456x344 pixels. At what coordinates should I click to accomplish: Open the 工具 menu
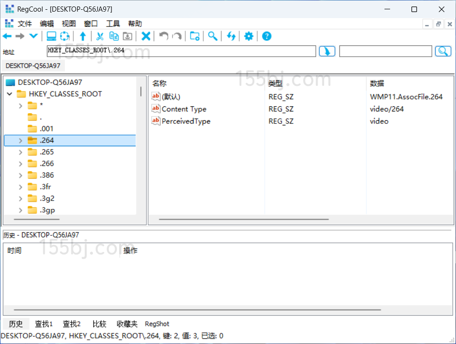113,24
